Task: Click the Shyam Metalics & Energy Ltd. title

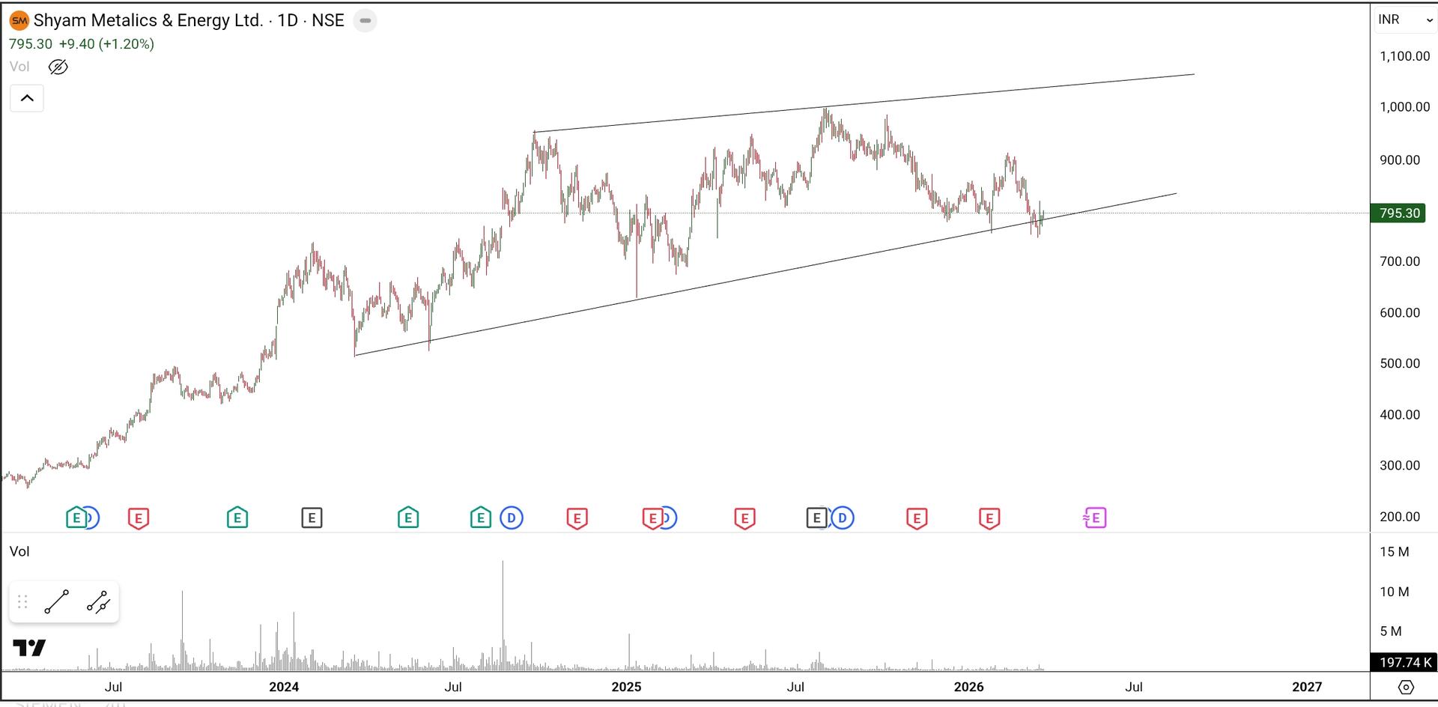Action: [x=148, y=20]
